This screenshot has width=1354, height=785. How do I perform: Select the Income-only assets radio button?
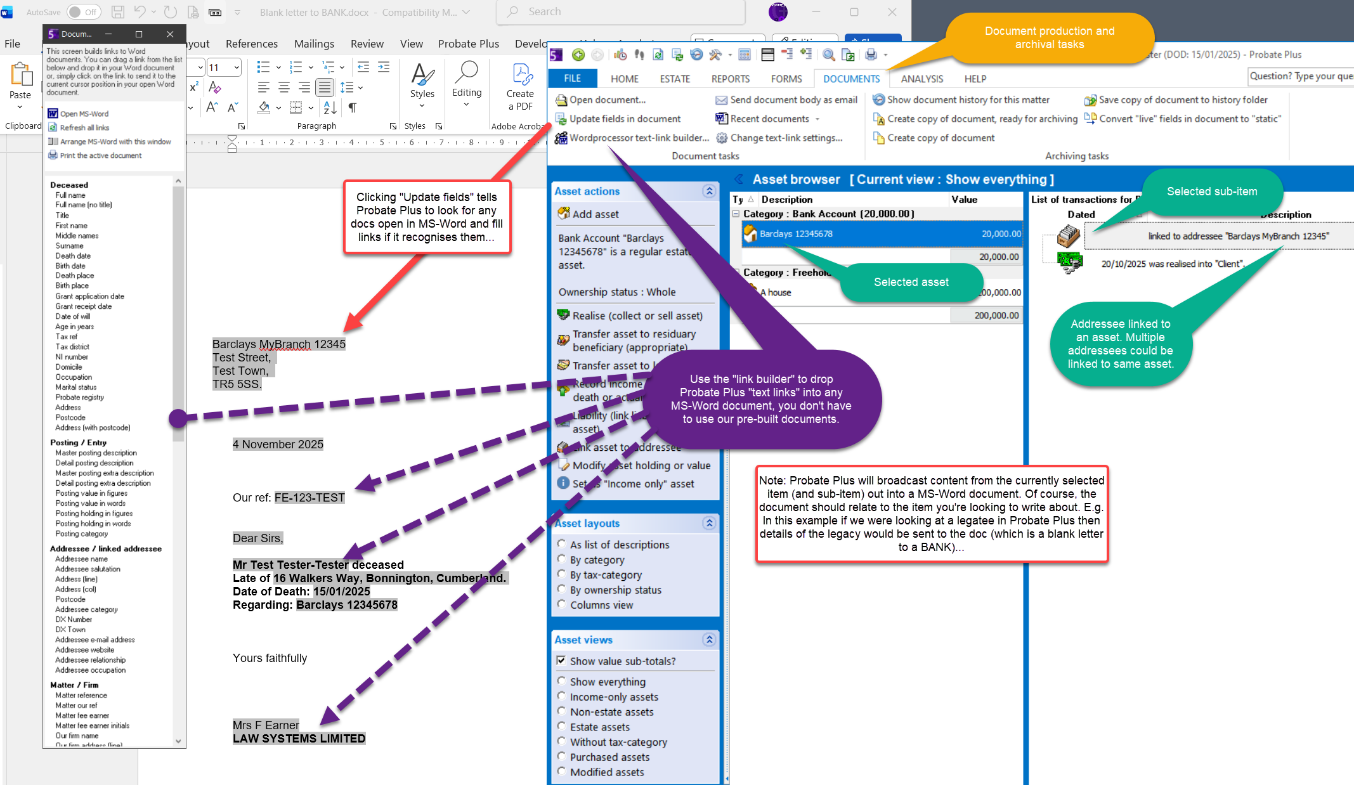click(x=562, y=696)
